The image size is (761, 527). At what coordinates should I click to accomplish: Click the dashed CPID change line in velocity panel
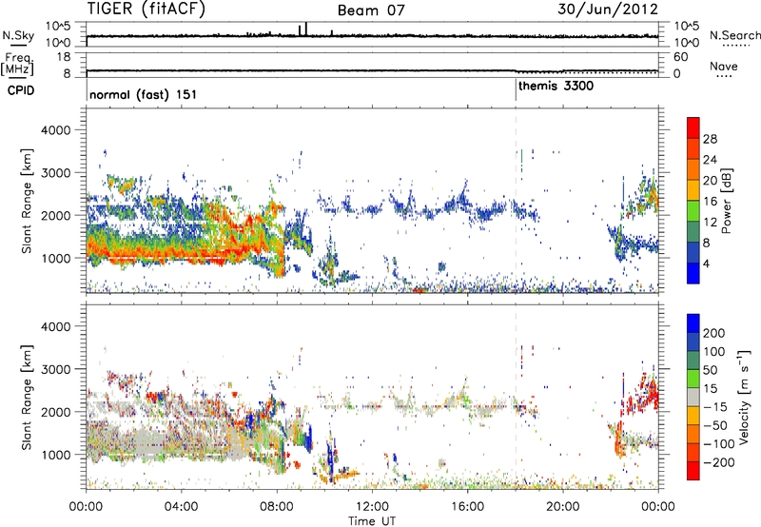516,397
